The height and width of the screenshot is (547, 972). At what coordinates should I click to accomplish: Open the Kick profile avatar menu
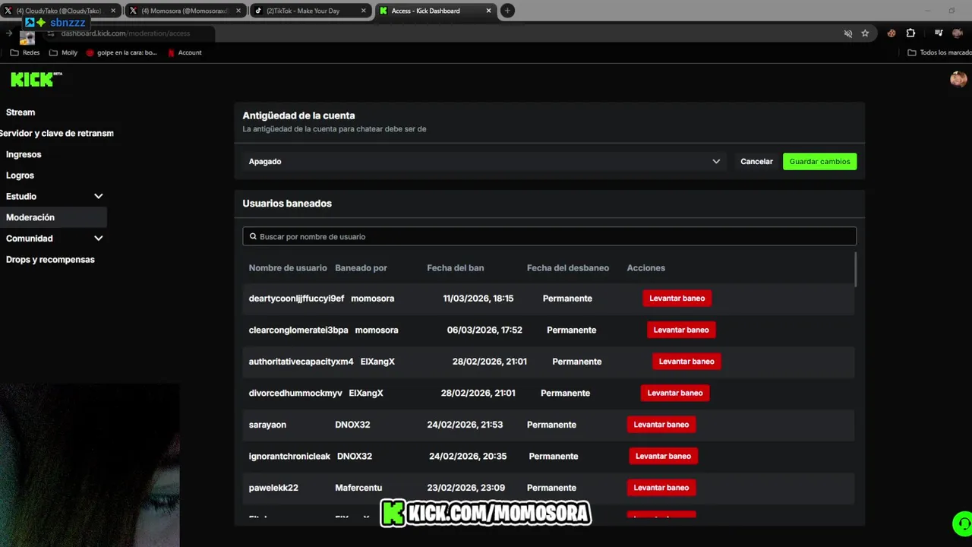(958, 79)
